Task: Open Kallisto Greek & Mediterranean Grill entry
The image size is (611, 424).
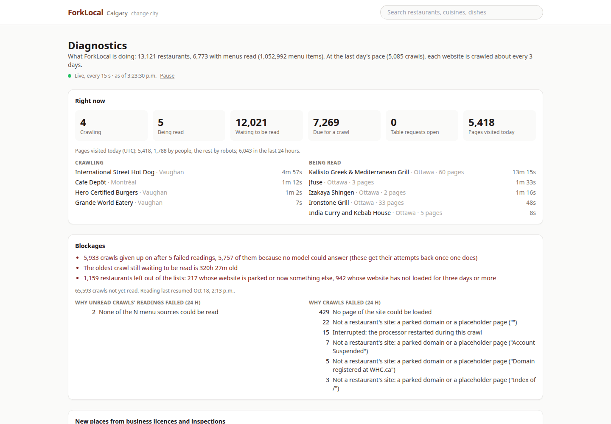Action: coord(422,172)
